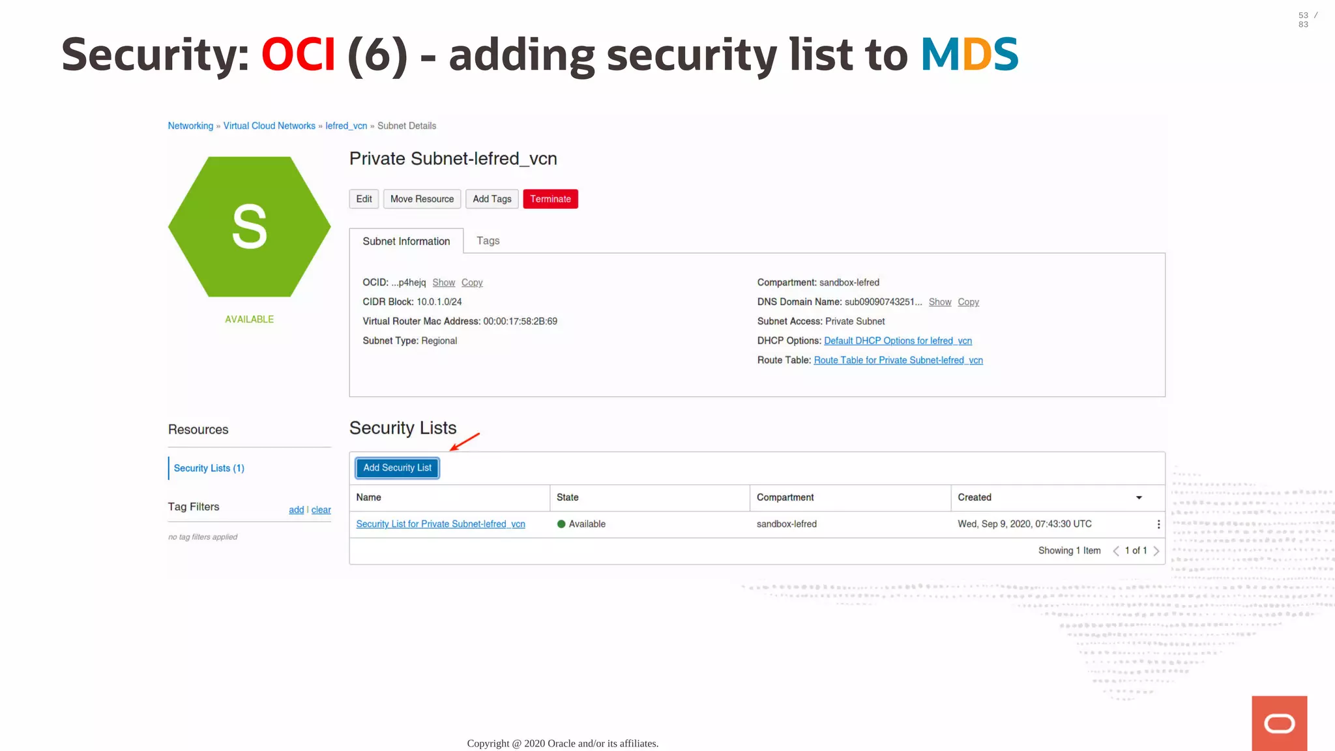Click Add Security List button
The image size is (1335, 751).
[397, 468]
